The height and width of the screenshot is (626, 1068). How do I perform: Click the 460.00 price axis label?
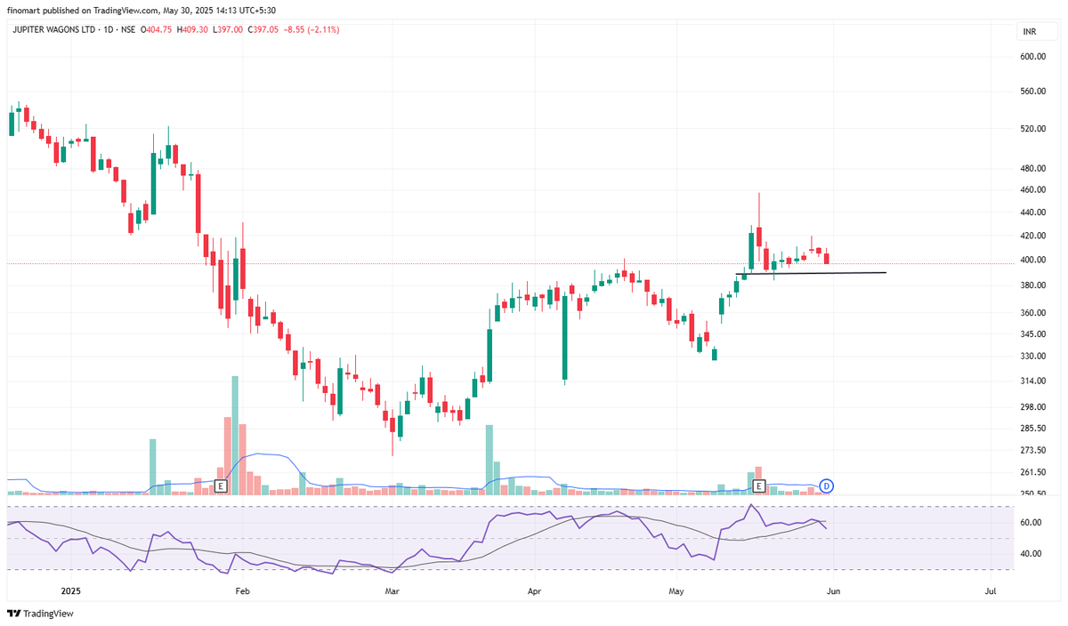point(1032,189)
